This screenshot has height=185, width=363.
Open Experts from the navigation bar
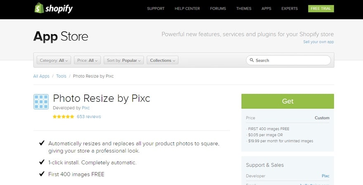tap(290, 9)
